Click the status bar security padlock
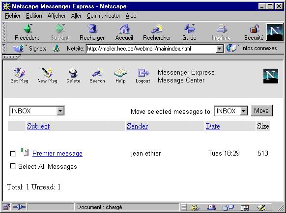 coord(6,207)
